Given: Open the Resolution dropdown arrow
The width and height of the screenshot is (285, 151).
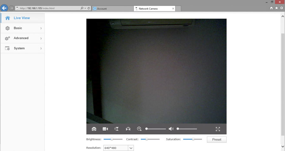Looking at the screenshot, I should (131, 148).
